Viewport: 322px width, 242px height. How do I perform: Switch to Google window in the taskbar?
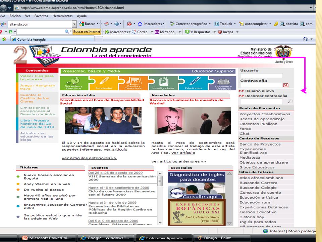point(106,238)
